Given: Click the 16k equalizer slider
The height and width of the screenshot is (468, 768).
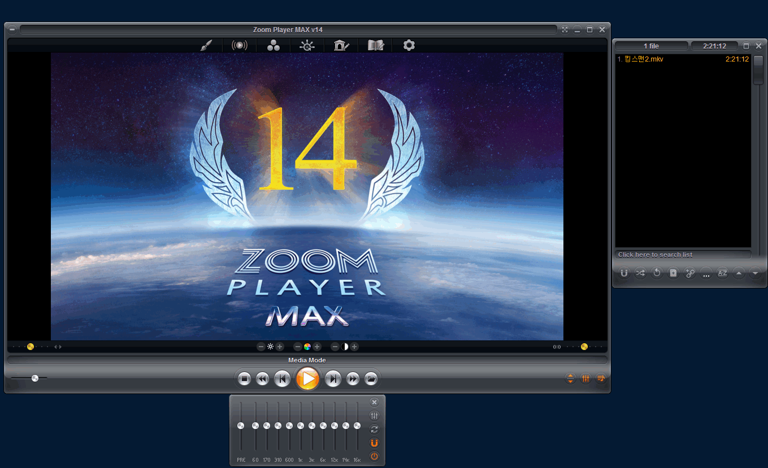Looking at the screenshot, I should tap(357, 426).
